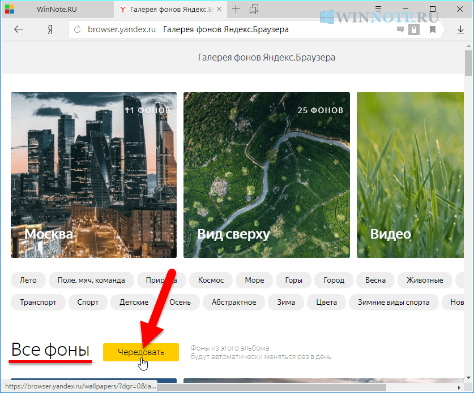Choose the Животные category tag
Image resolution: width=474 pixels, height=393 pixels.
[x=424, y=280]
